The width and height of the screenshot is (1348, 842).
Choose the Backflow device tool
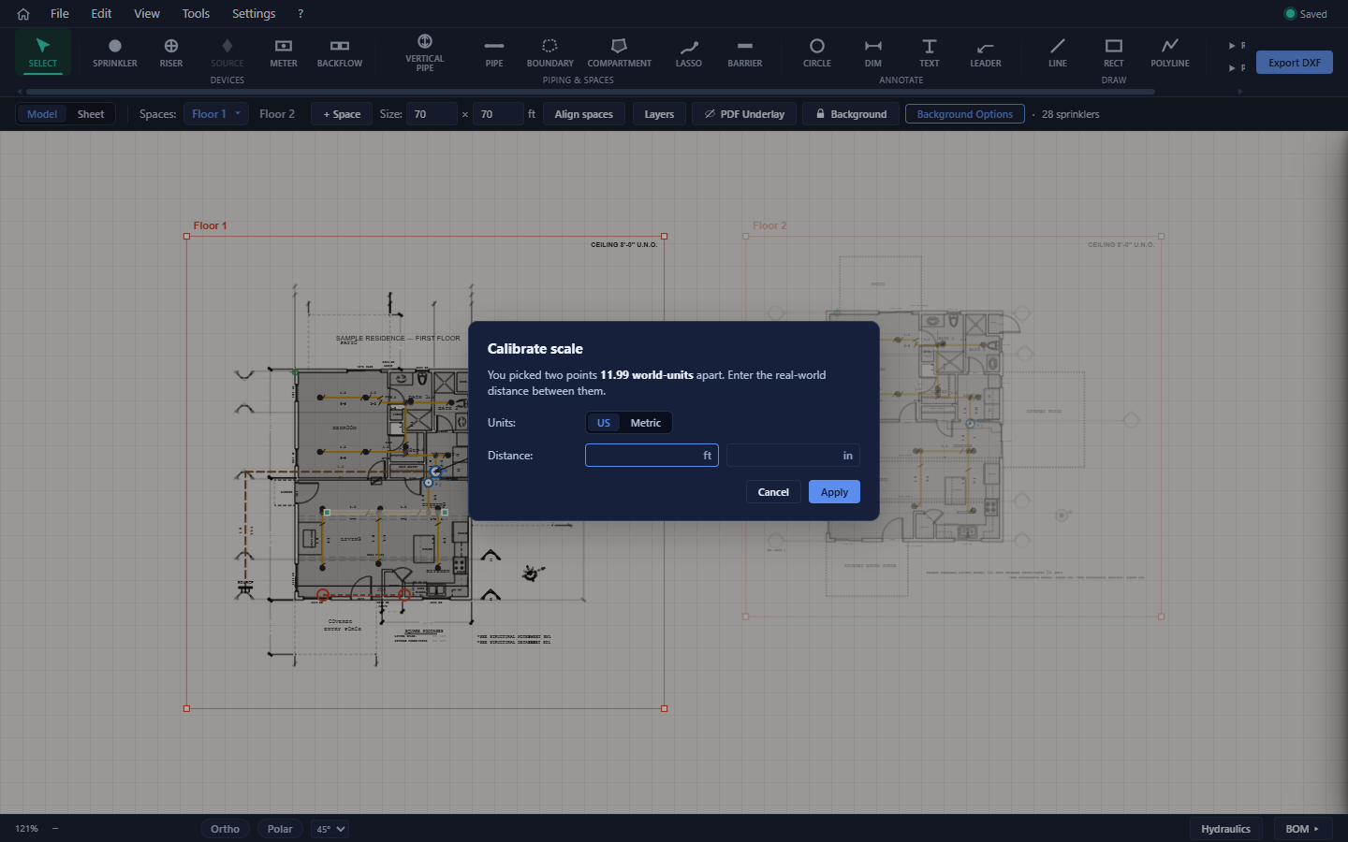340,52
